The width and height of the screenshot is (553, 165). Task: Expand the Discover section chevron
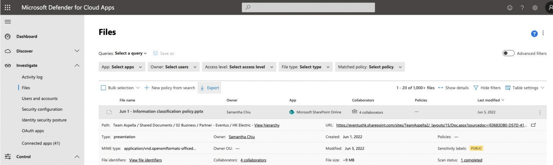[77, 51]
